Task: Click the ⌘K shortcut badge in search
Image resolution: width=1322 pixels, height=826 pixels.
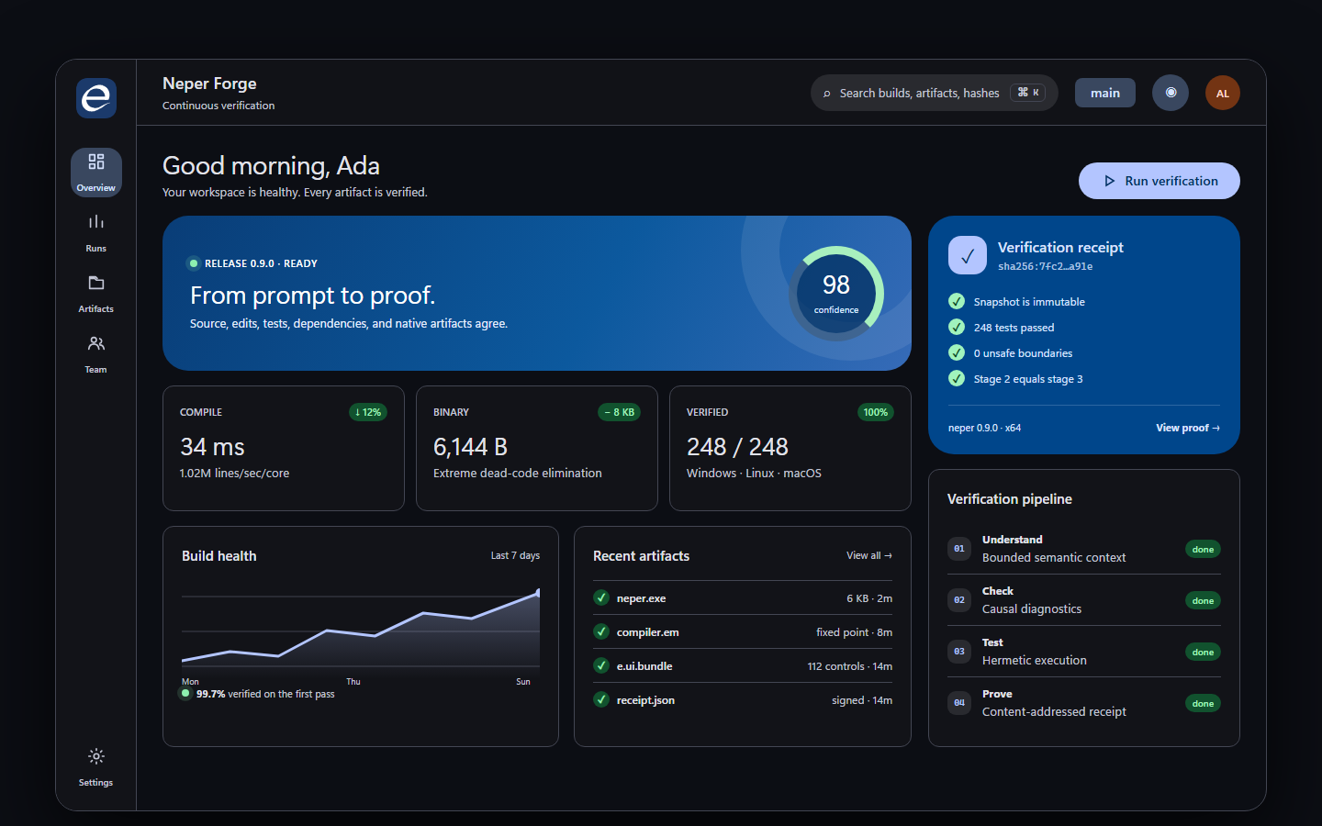Action: point(1028,93)
